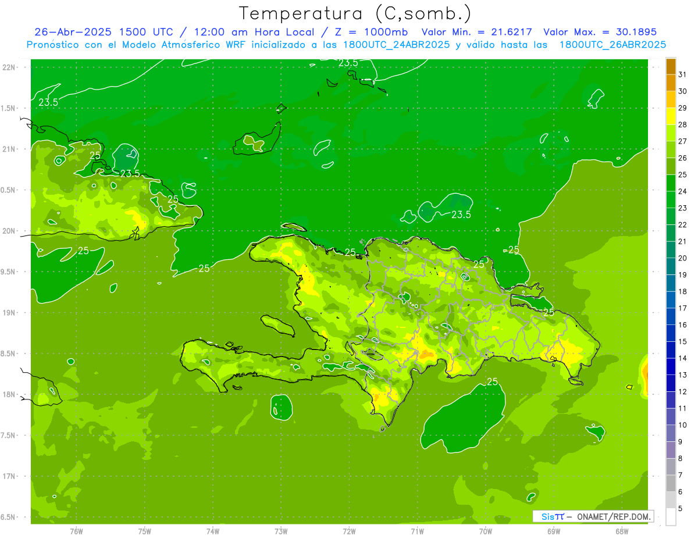The height and width of the screenshot is (539, 698).
Task: Click the colorbar scale label "10"
Action: coord(683,425)
